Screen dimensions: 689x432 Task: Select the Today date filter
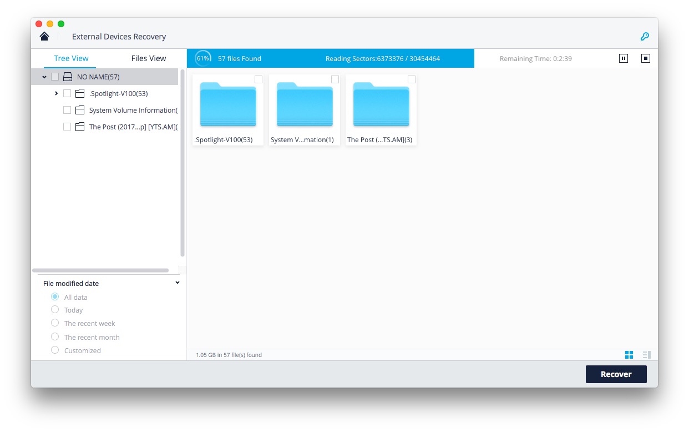pos(55,310)
